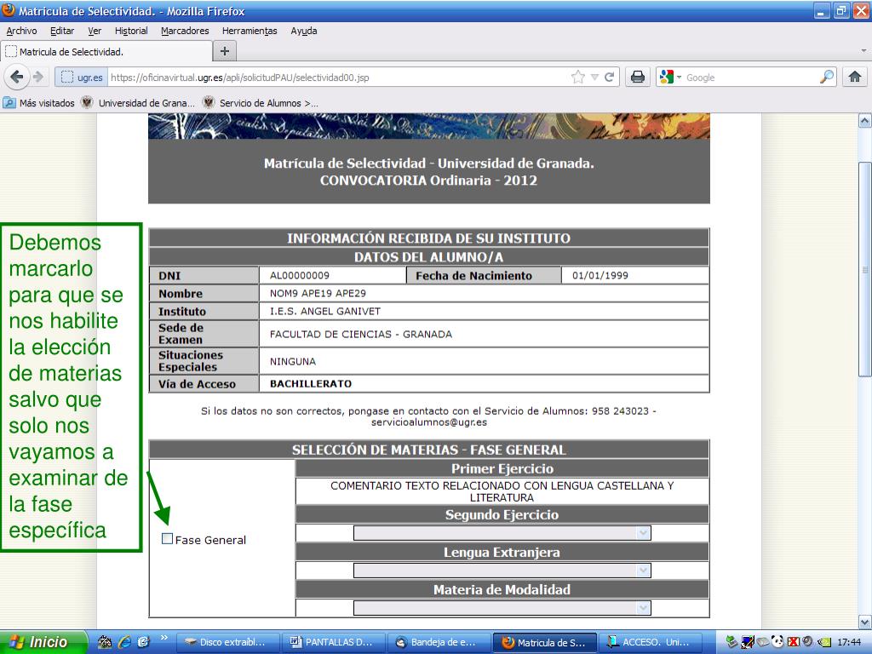Click the name NOM9 APE19 APE29
The height and width of the screenshot is (654, 872).
tap(318, 293)
